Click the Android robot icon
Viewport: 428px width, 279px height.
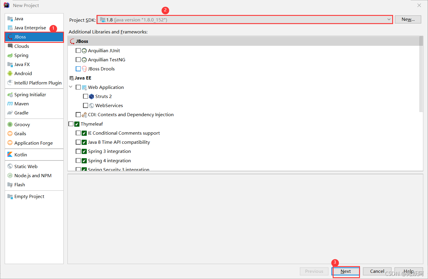point(10,73)
